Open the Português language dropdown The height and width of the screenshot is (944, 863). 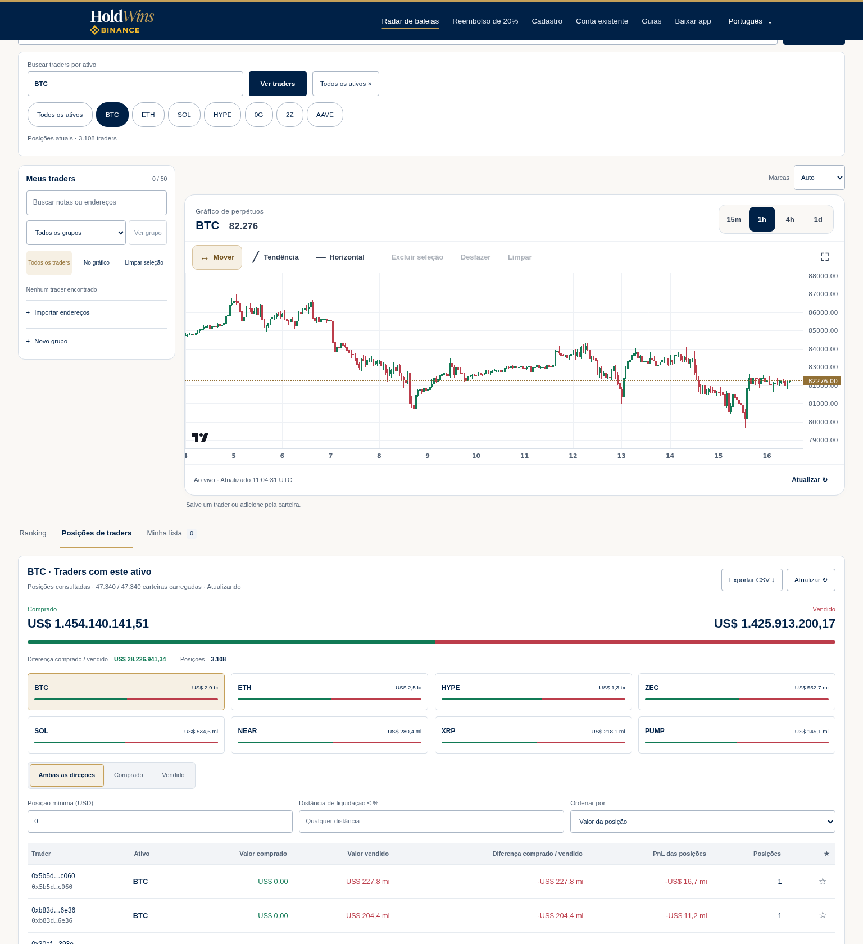(x=750, y=21)
